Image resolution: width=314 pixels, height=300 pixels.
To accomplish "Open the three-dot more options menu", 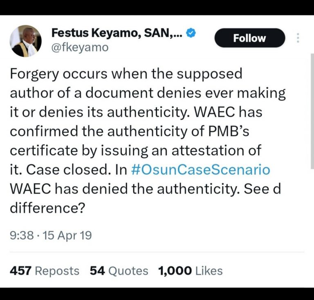I will pos(298,38).
